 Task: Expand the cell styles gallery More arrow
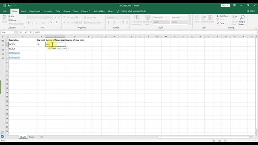coord(190,24)
